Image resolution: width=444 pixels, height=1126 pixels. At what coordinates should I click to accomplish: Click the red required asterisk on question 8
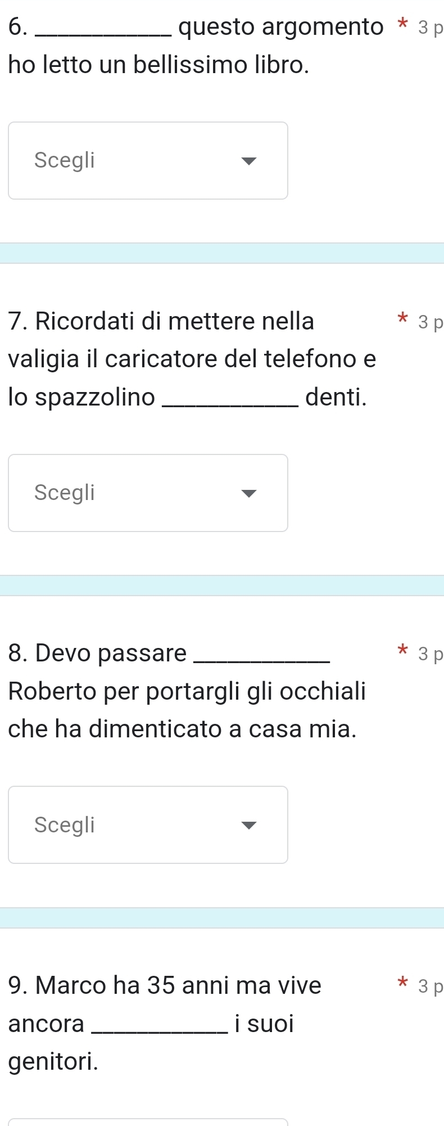tap(401, 652)
